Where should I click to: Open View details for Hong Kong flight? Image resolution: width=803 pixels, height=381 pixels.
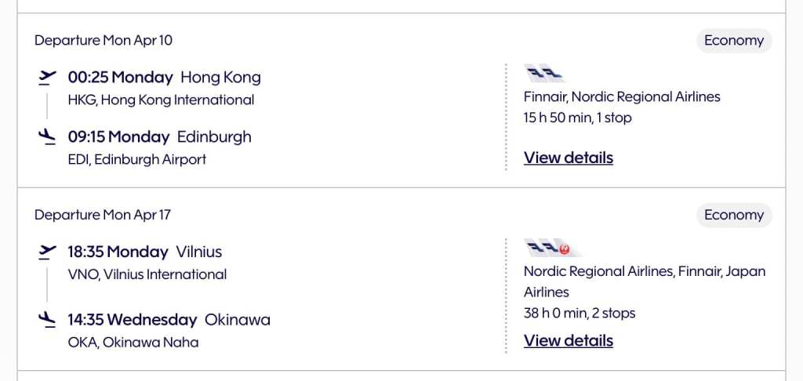click(568, 158)
